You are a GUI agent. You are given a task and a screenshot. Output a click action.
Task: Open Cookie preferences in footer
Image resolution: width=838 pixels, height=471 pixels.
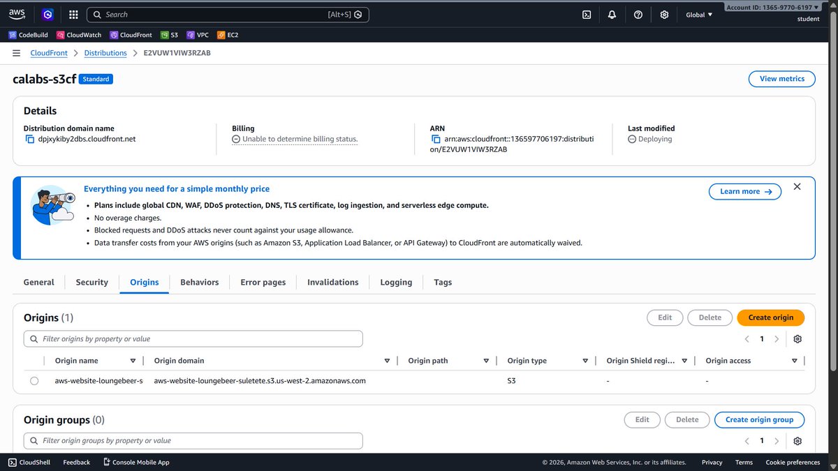point(793,462)
